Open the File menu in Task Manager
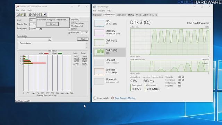 click(95, 11)
